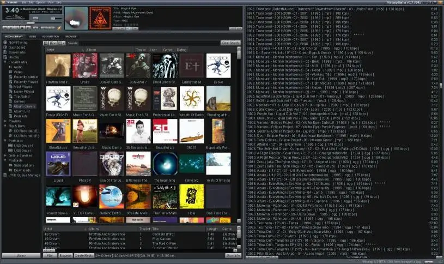Skip to the next track
This screenshot has height=264, width=444.
pyautogui.click(x=28, y=28)
